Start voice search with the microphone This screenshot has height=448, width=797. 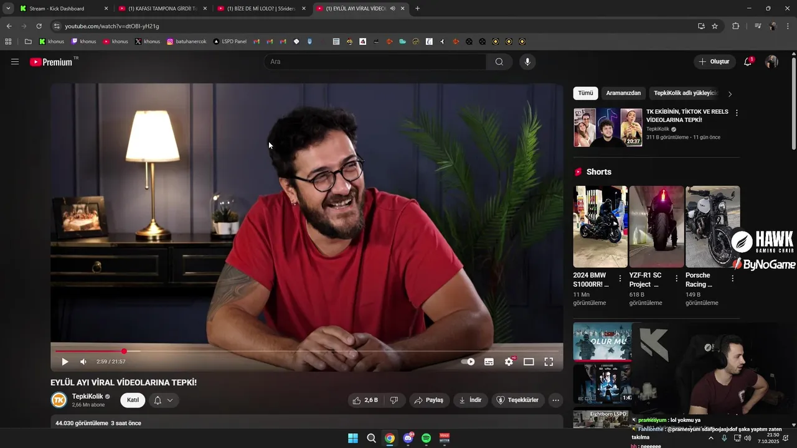coord(527,62)
